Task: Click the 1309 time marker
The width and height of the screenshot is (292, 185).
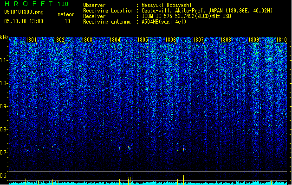Action: click(253, 40)
